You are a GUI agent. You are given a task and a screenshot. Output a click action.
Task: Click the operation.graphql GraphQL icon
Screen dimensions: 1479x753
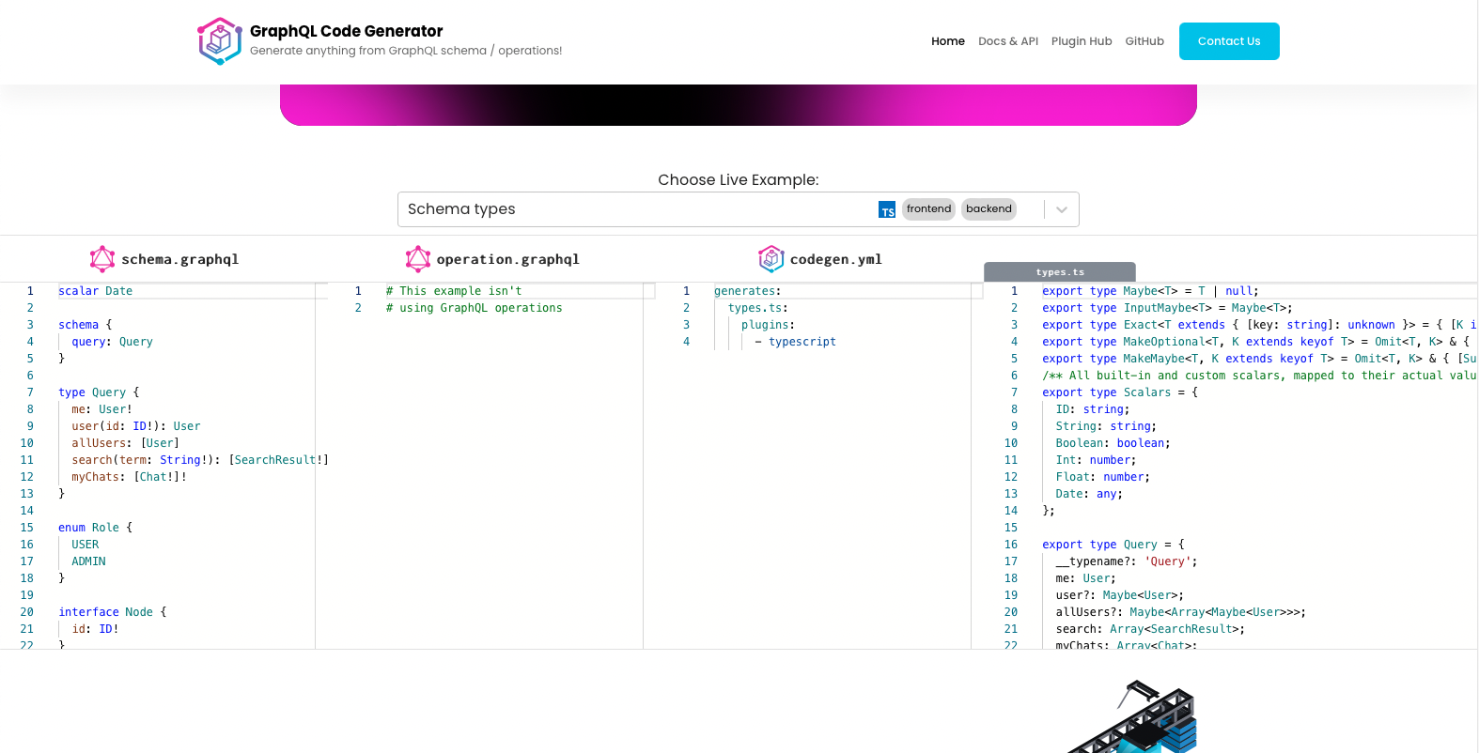[x=418, y=258]
